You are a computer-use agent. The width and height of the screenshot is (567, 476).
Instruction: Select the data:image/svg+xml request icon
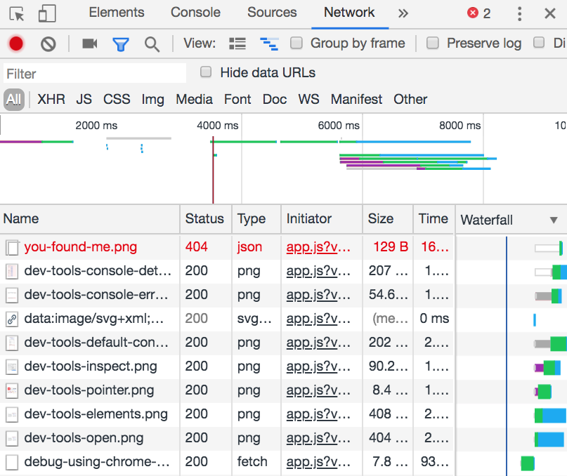coord(12,319)
